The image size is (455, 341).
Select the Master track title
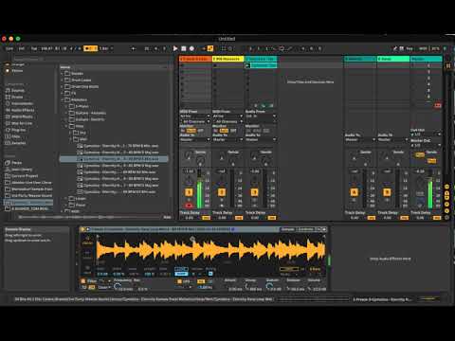click(x=426, y=59)
